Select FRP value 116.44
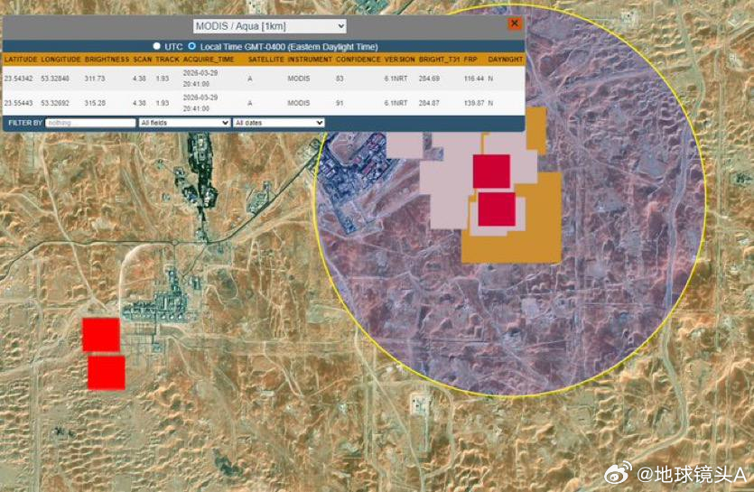 click(474, 79)
